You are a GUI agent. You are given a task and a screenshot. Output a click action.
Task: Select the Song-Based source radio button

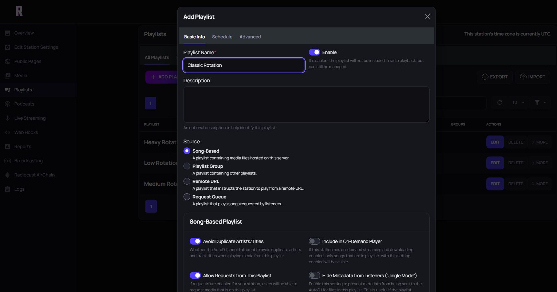pyautogui.click(x=187, y=151)
